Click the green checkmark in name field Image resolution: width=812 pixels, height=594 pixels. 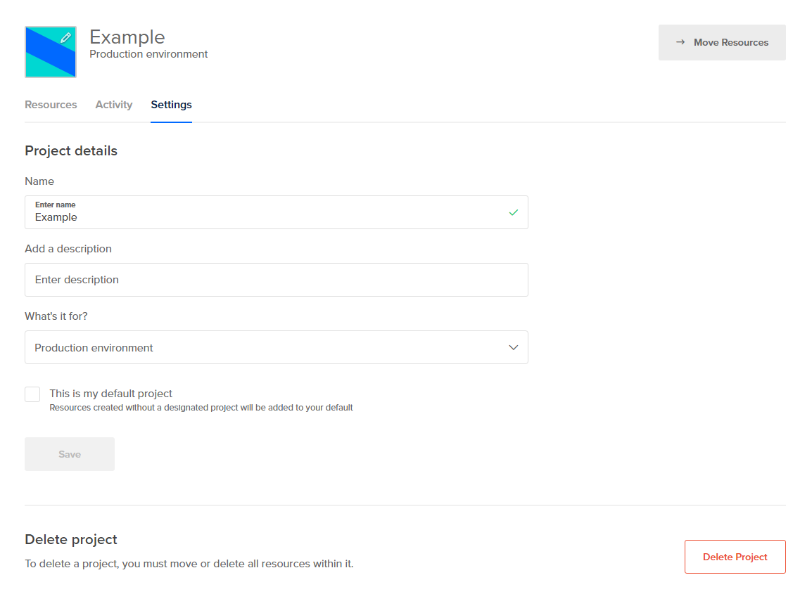tap(513, 213)
